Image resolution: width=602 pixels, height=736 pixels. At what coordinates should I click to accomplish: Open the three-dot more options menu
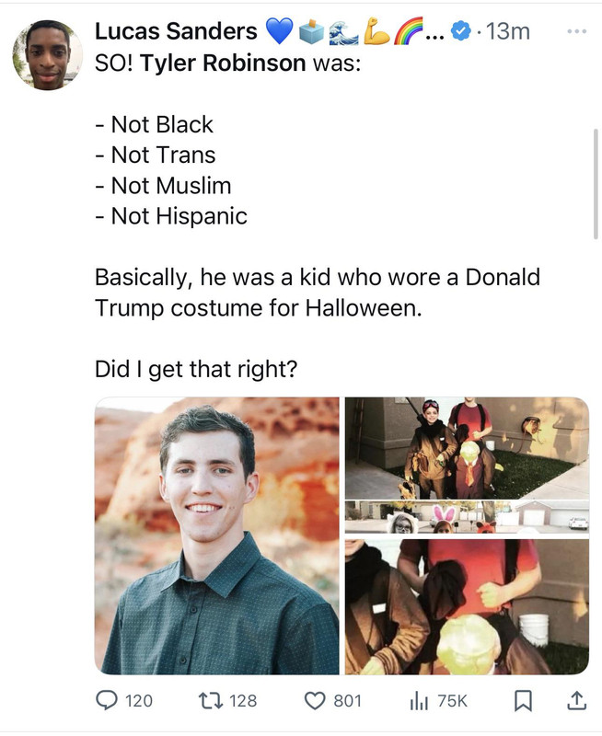[x=576, y=31]
